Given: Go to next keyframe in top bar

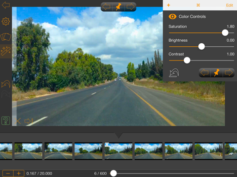Looking at the screenshot, I should click(130, 7).
